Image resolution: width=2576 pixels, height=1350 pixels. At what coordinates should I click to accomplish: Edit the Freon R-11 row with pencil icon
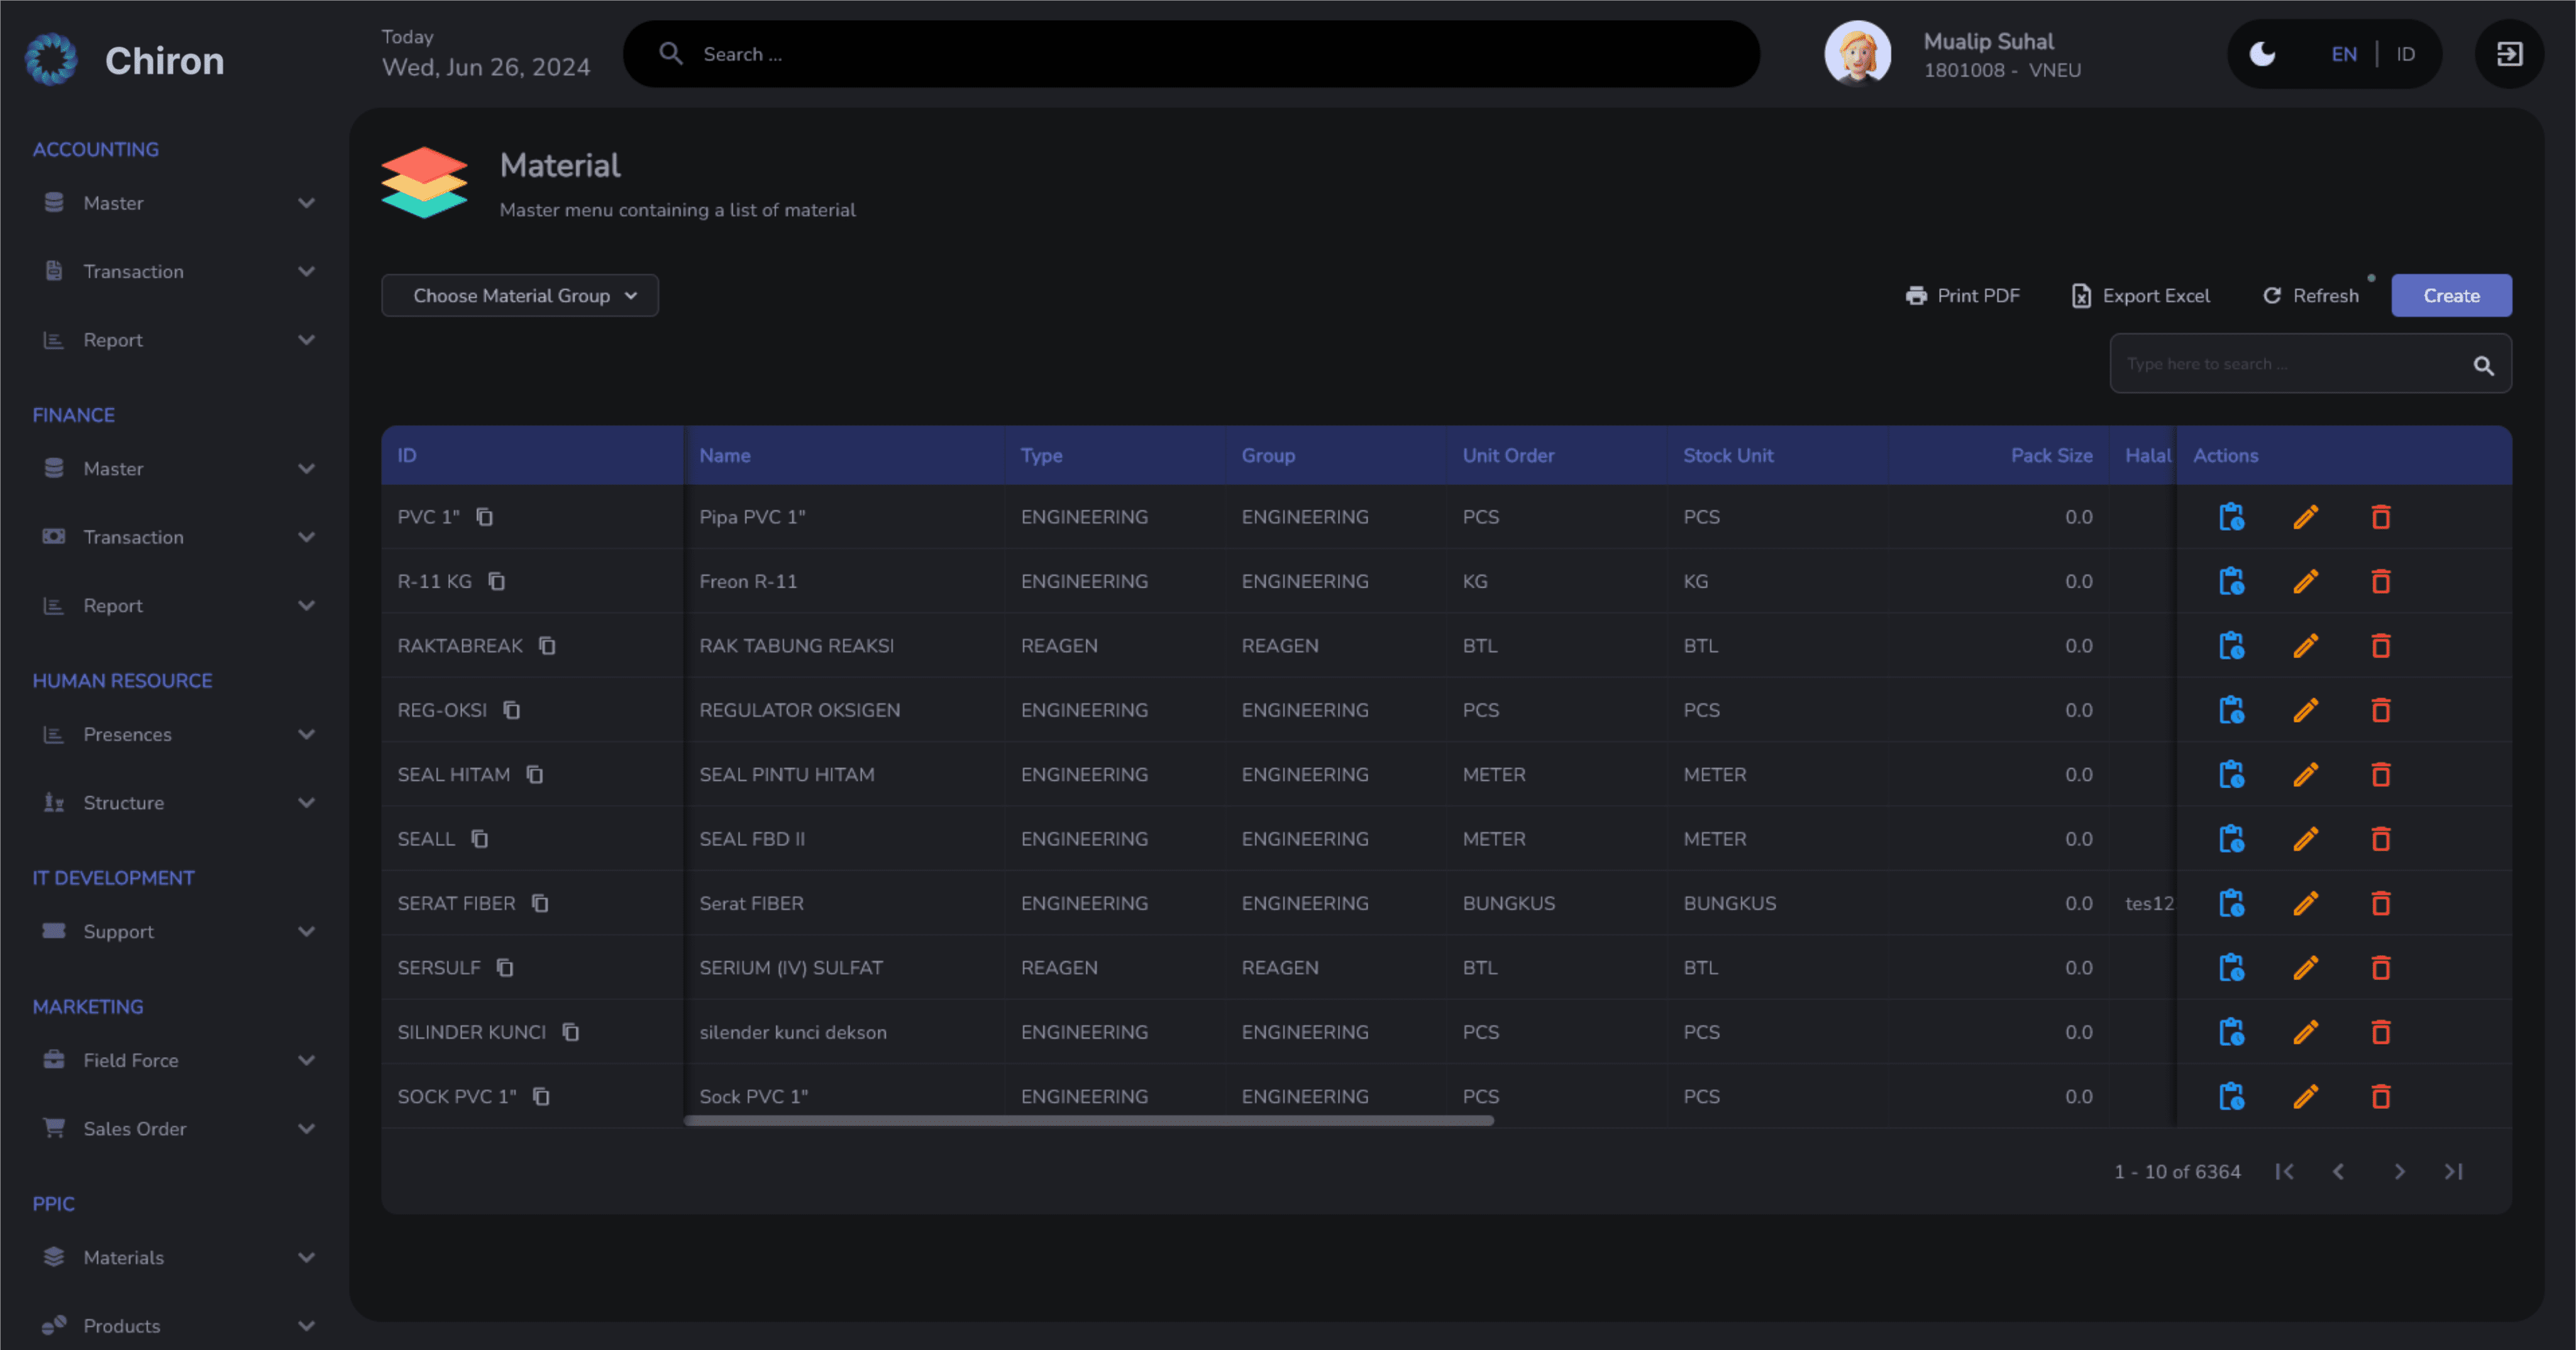pyautogui.click(x=2306, y=581)
